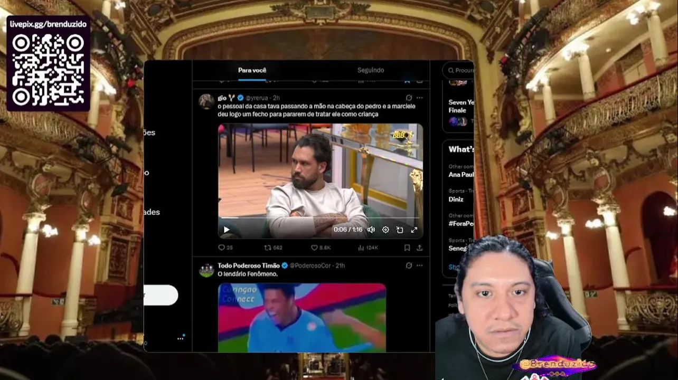Click Todo Poderoso Timão verified badge
The height and width of the screenshot is (380, 678).
pos(285,265)
